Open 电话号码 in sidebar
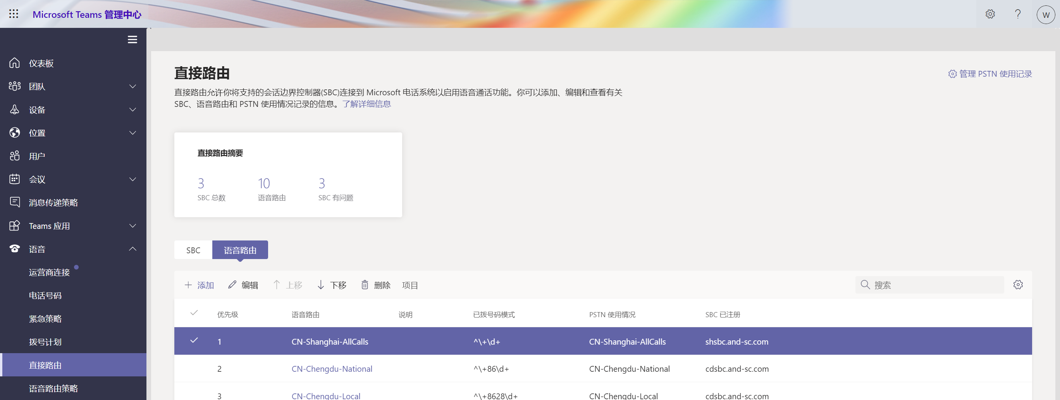Image resolution: width=1060 pixels, height=400 pixels. tap(45, 295)
